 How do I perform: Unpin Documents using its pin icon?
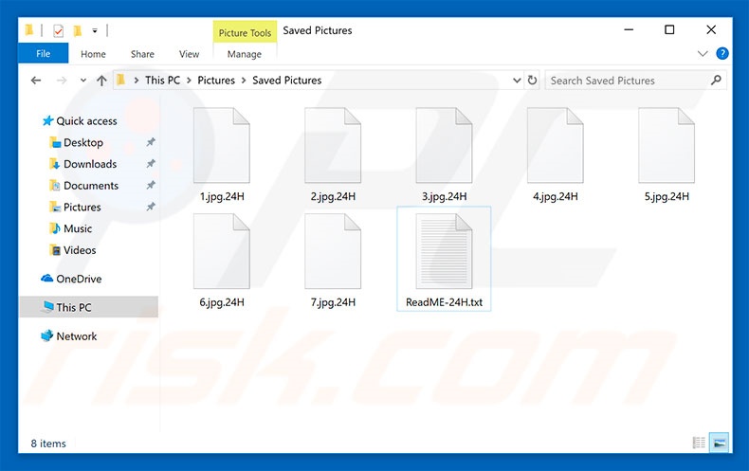click(x=151, y=185)
